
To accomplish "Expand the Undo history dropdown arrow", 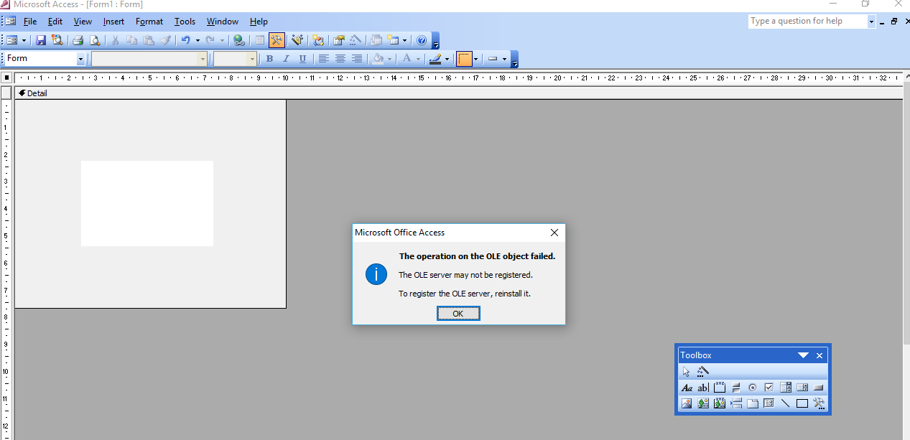I will coord(197,40).
